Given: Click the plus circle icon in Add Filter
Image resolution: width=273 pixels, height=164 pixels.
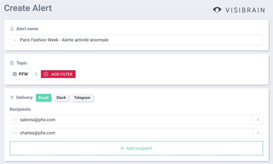Looking at the screenshot, I should point(46,74).
